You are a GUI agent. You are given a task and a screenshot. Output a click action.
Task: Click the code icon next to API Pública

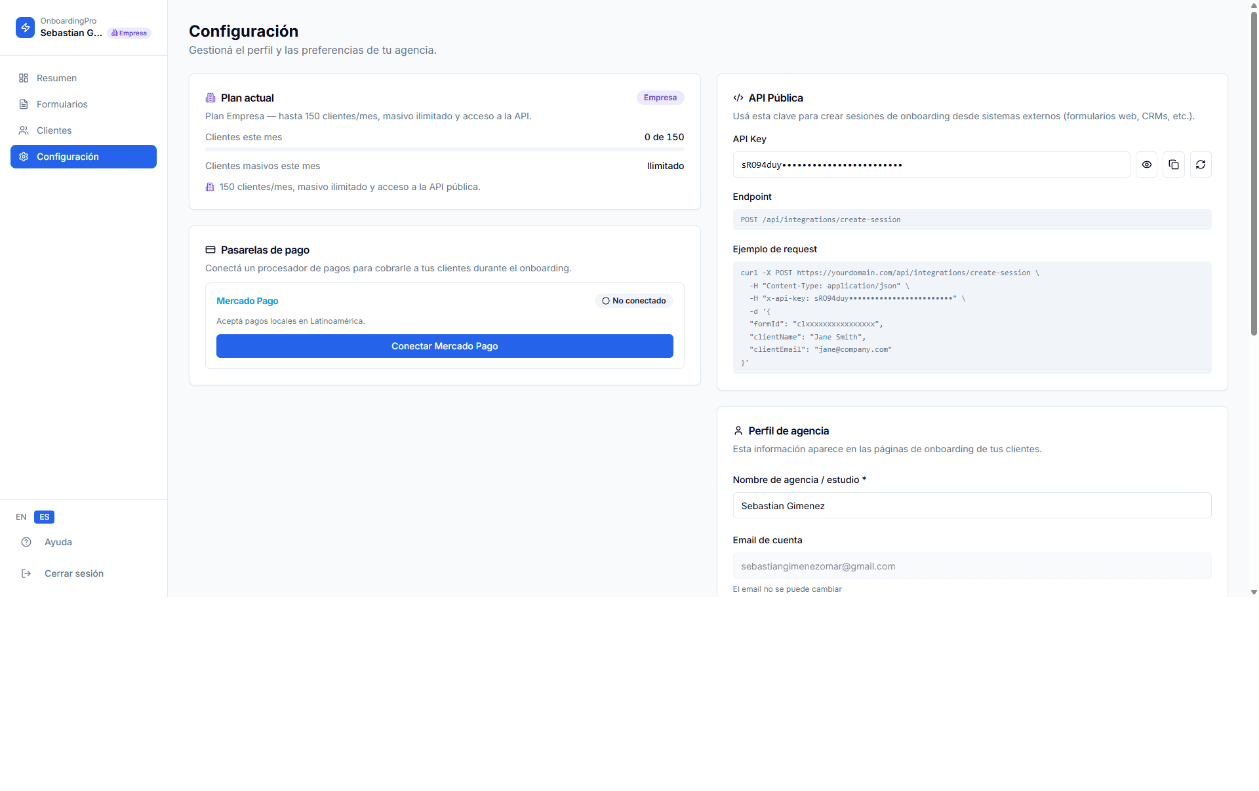tap(738, 98)
